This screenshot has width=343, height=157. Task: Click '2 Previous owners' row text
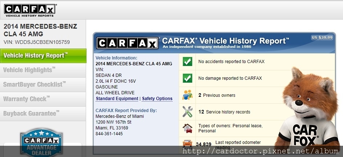pyautogui.click(x=217, y=95)
